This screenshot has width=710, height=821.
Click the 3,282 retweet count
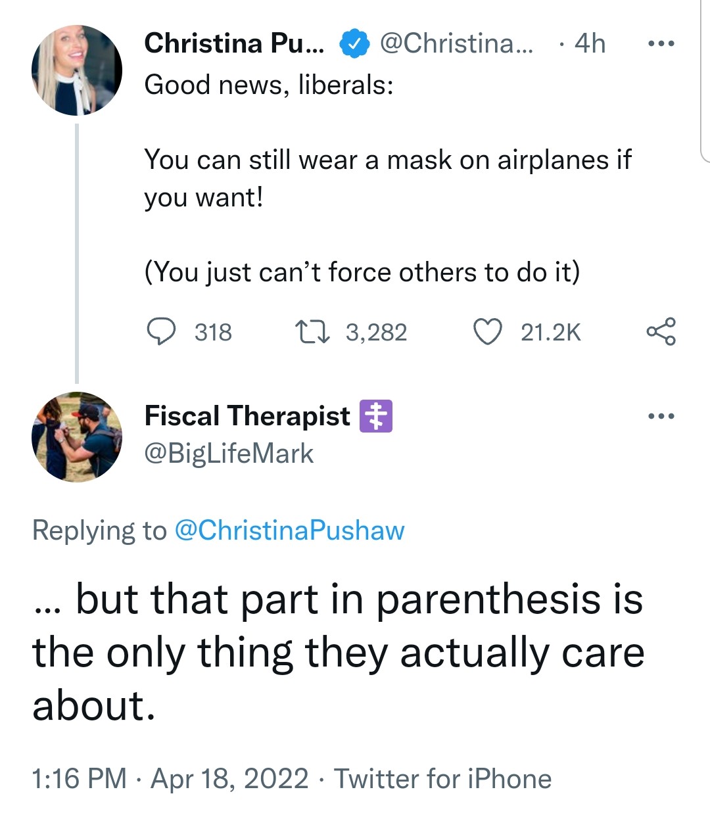tap(377, 333)
